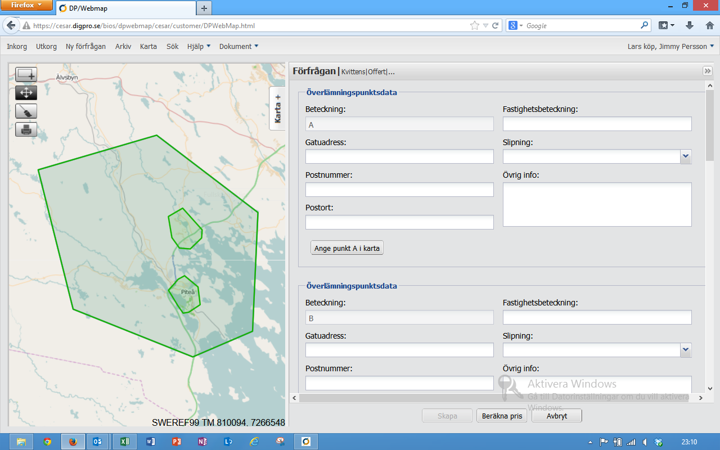Open OneNote from taskbar

(202, 442)
